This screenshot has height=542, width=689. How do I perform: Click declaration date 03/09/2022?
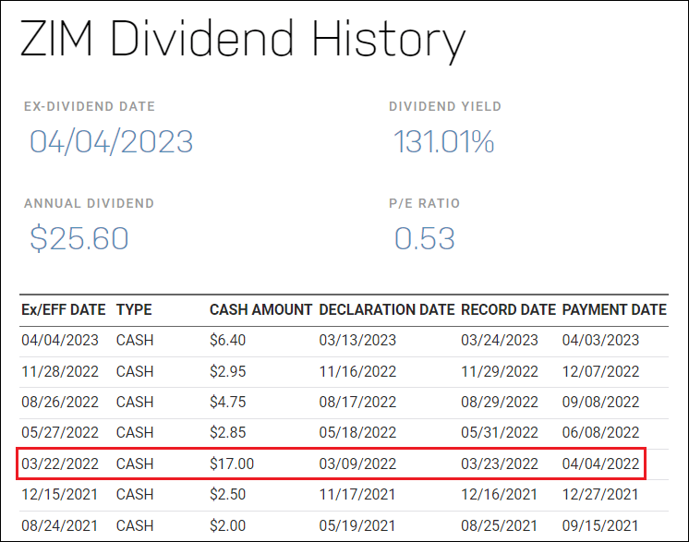357,464
